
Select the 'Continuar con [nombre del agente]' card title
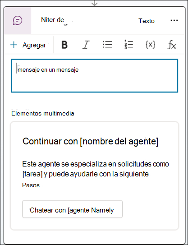(91, 141)
